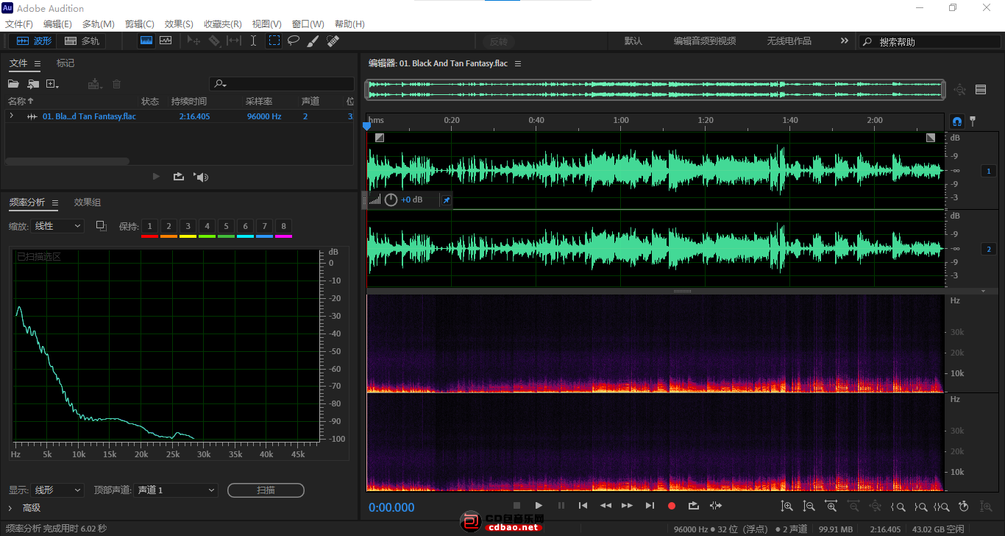Image resolution: width=1005 pixels, height=536 pixels.
Task: Select the Time Selection I-beam tool
Action: coord(254,41)
